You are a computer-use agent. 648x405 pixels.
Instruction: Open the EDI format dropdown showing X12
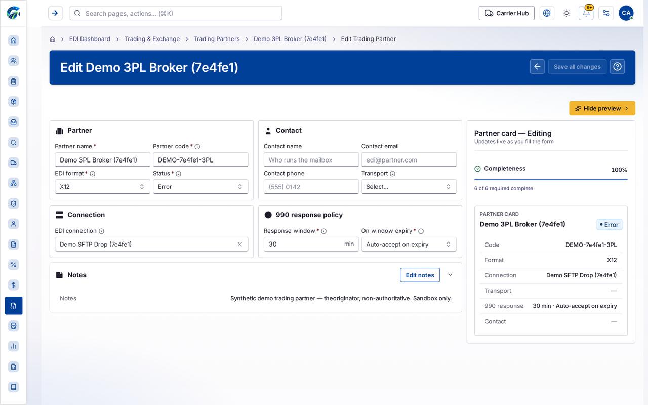click(x=102, y=187)
